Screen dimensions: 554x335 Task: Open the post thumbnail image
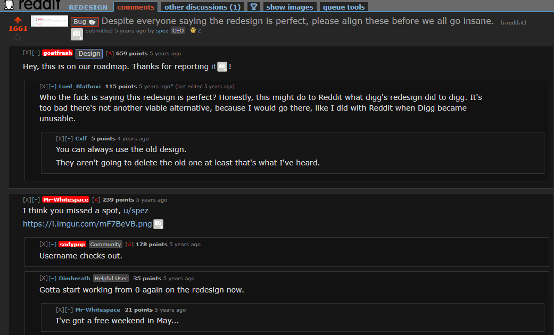(x=49, y=21)
